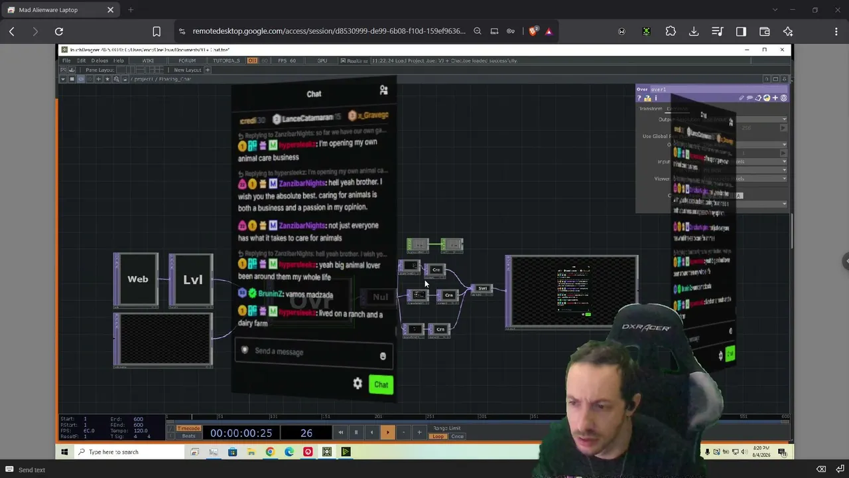Open the operator comment bubble icon
This screenshot has width=849, height=478.
pyautogui.click(x=750, y=98)
